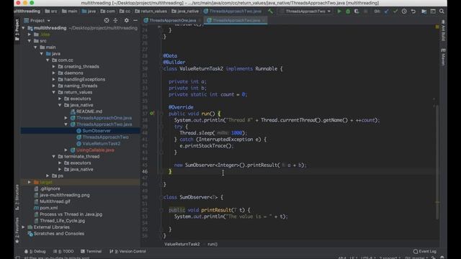Select SumObserver class in project tree
The image size is (461, 259).
(96, 131)
